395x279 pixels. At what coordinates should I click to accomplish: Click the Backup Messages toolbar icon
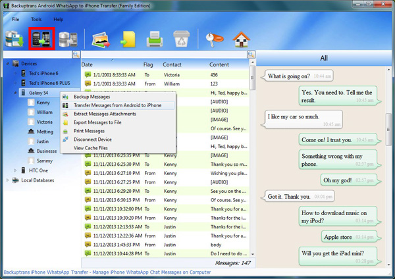point(14,39)
